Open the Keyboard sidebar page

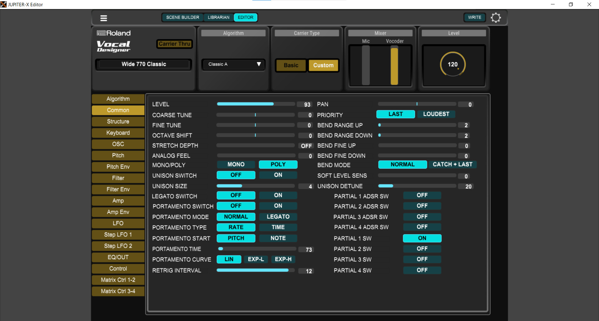pyautogui.click(x=118, y=133)
